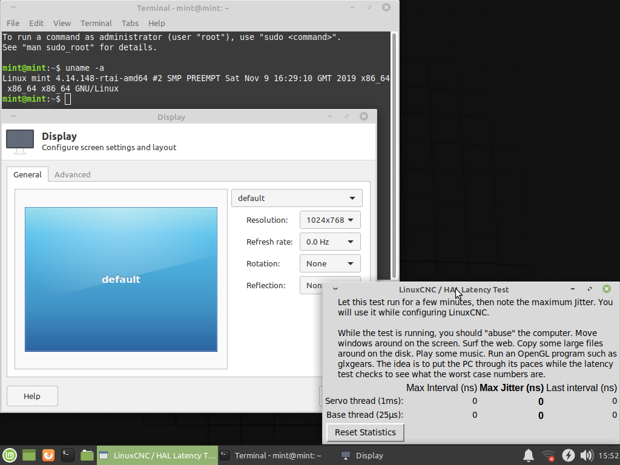The image size is (620, 465).
Task: Close the Terminal window
Action: pyautogui.click(x=386, y=7)
